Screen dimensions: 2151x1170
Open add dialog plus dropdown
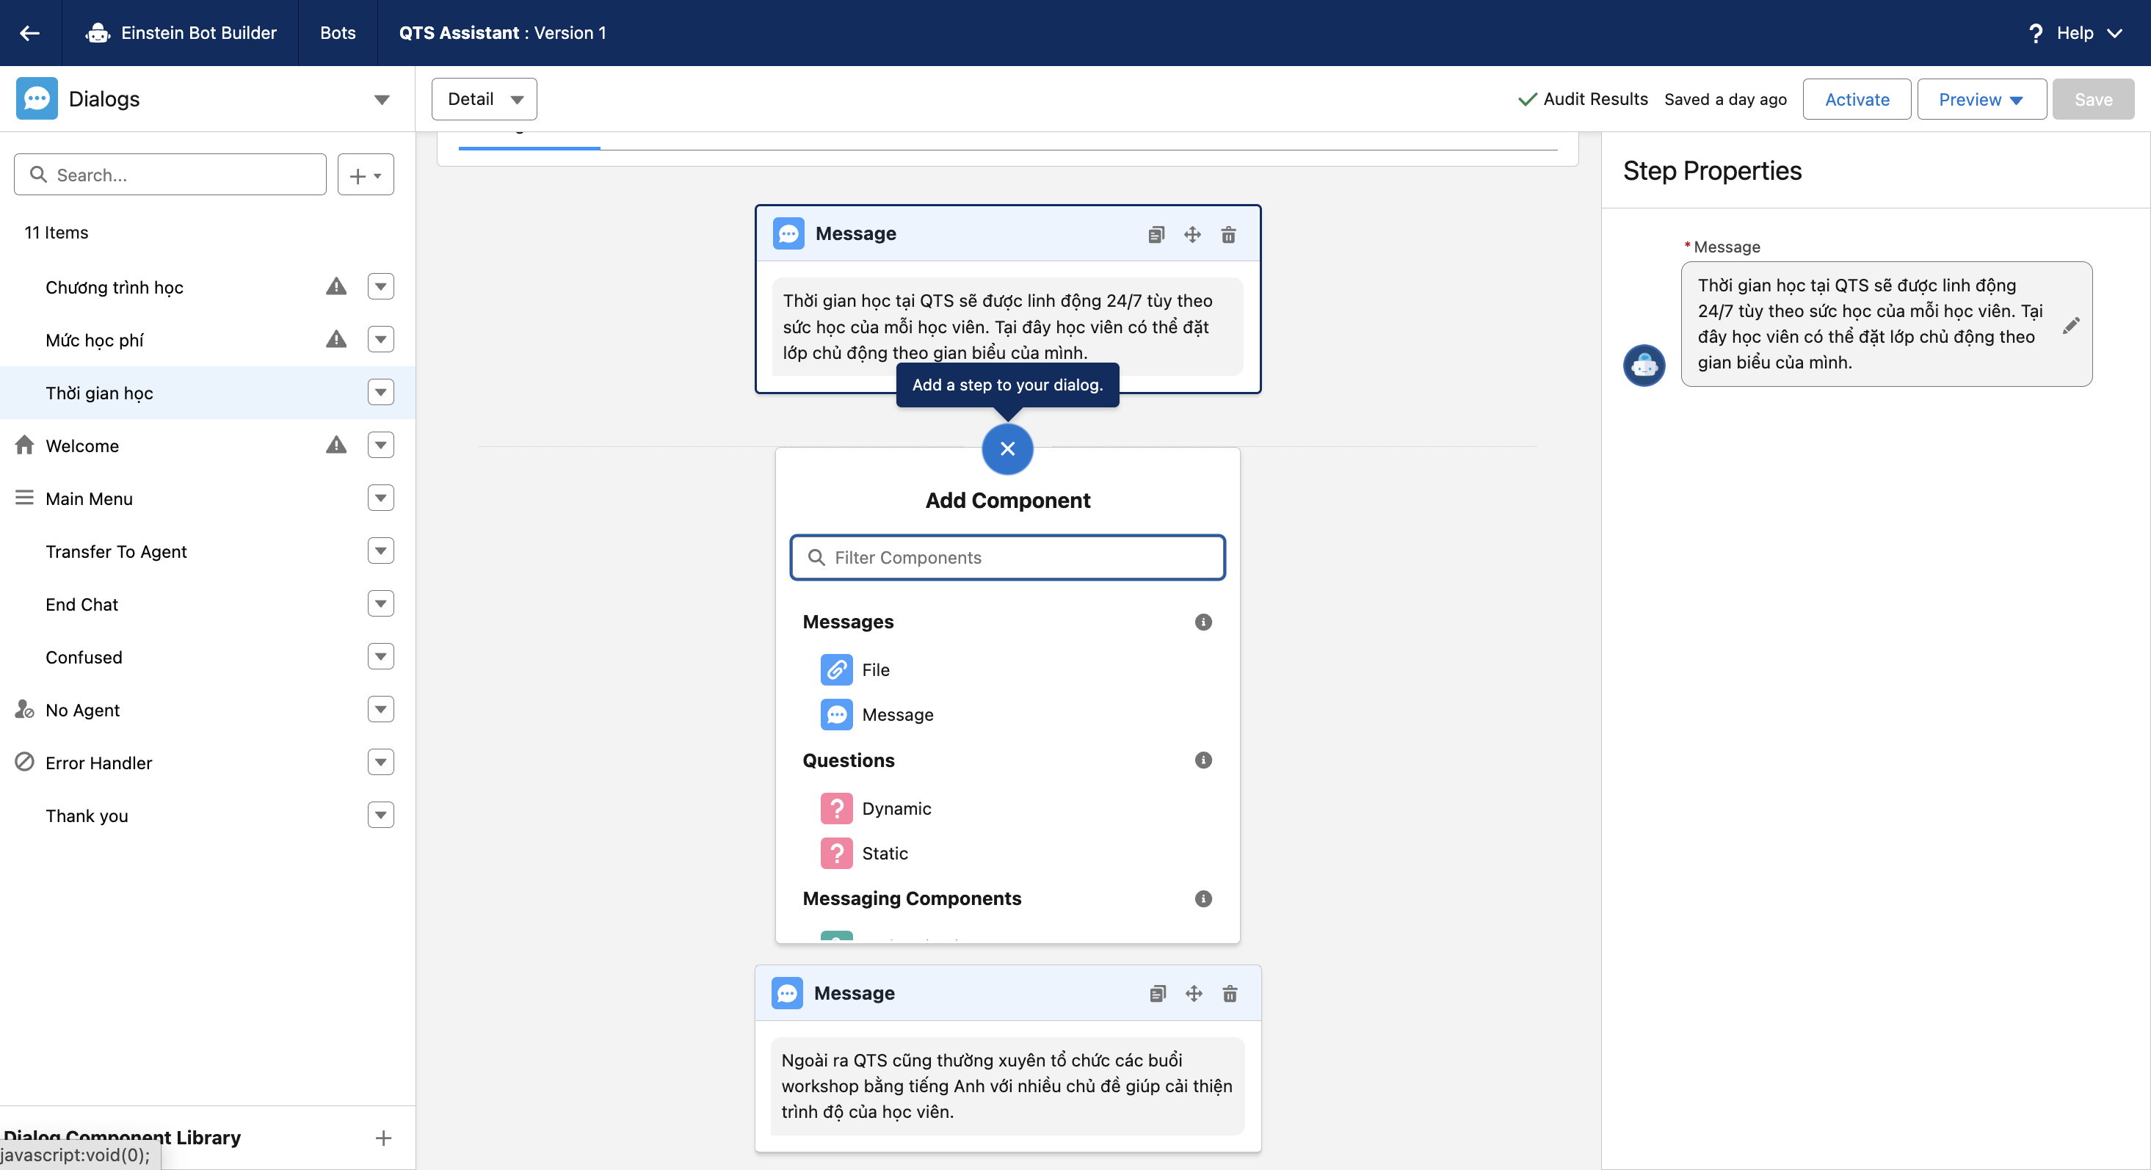tap(366, 175)
